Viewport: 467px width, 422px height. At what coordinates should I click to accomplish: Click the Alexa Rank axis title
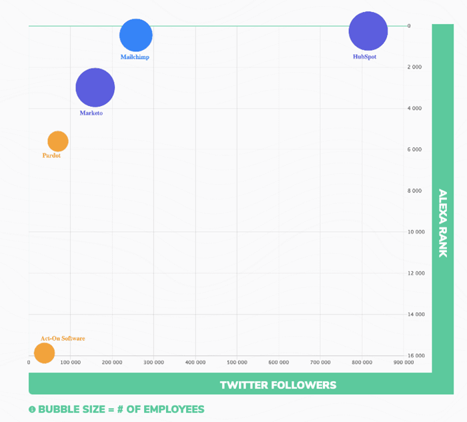click(442, 223)
